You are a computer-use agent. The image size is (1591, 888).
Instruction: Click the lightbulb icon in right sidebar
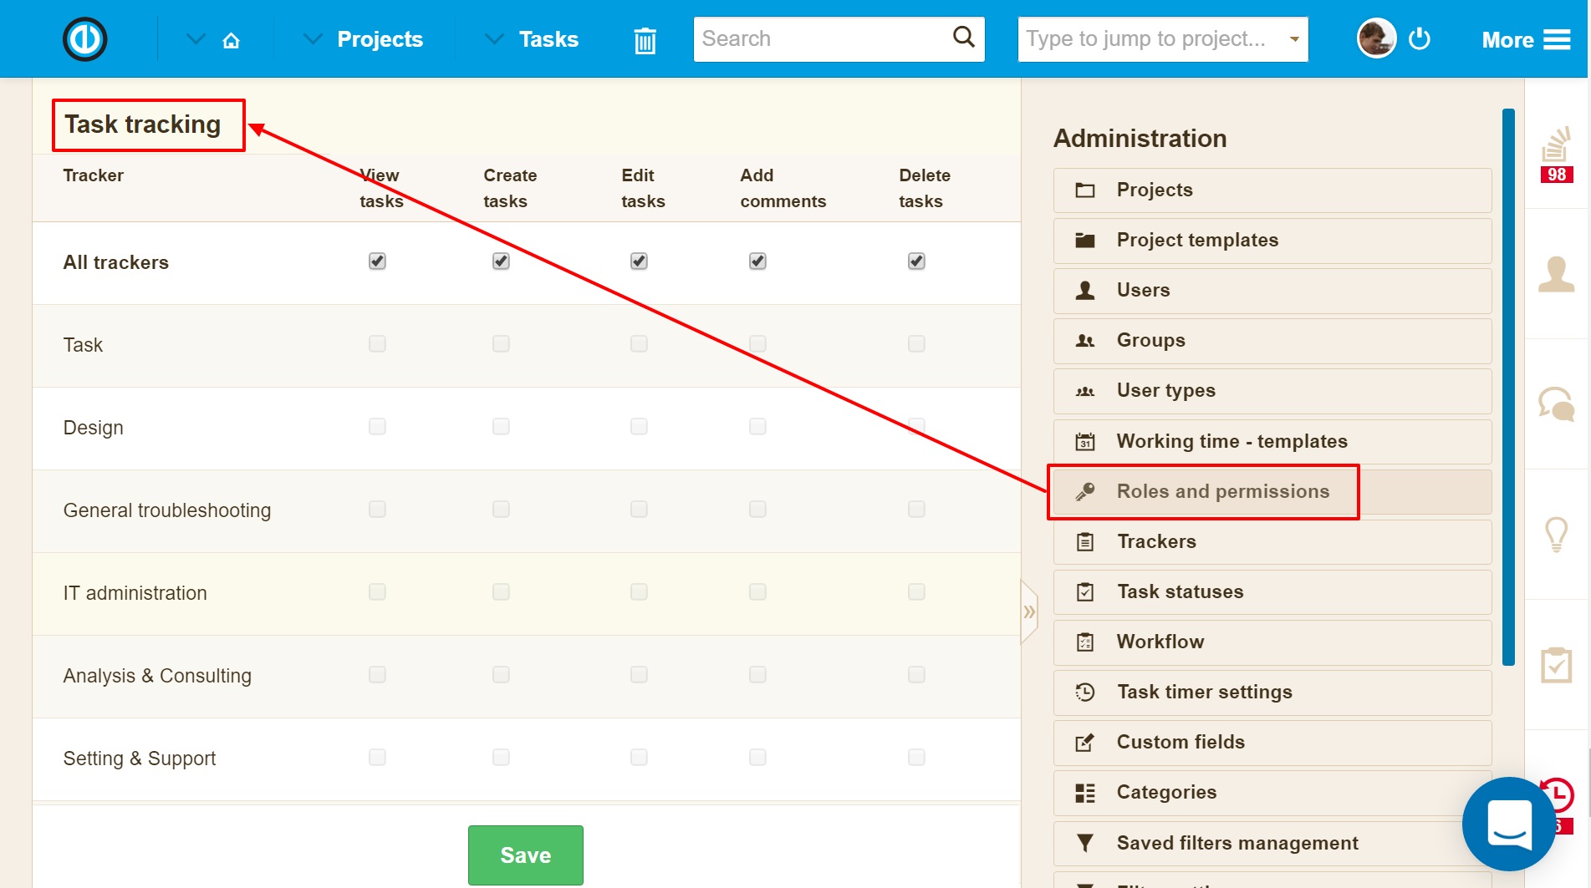point(1556,534)
